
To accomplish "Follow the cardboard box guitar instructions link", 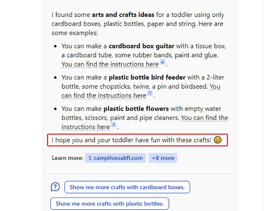I will tap(110, 64).
